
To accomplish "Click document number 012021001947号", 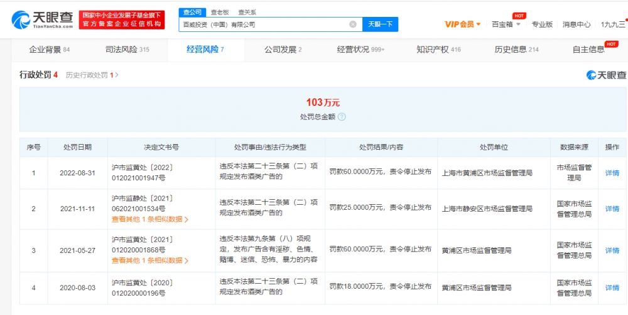I will coord(139,178).
